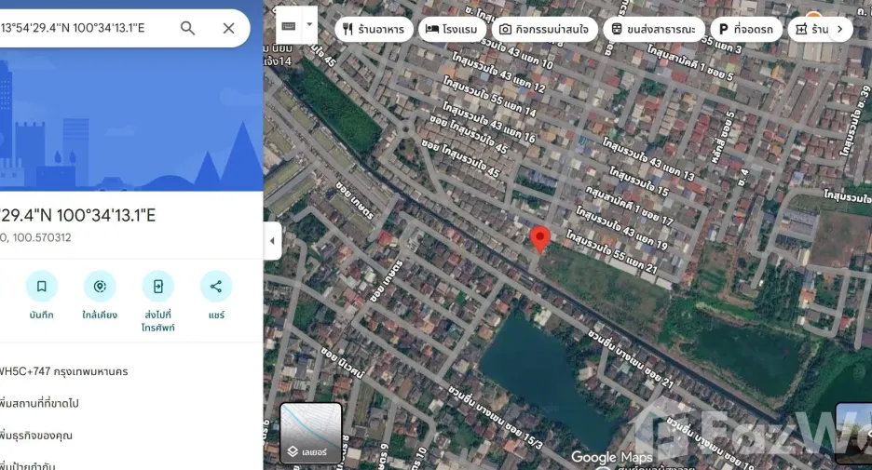Filter the map by โรงแรม hotels
This screenshot has width=872, height=470.
click(452, 29)
